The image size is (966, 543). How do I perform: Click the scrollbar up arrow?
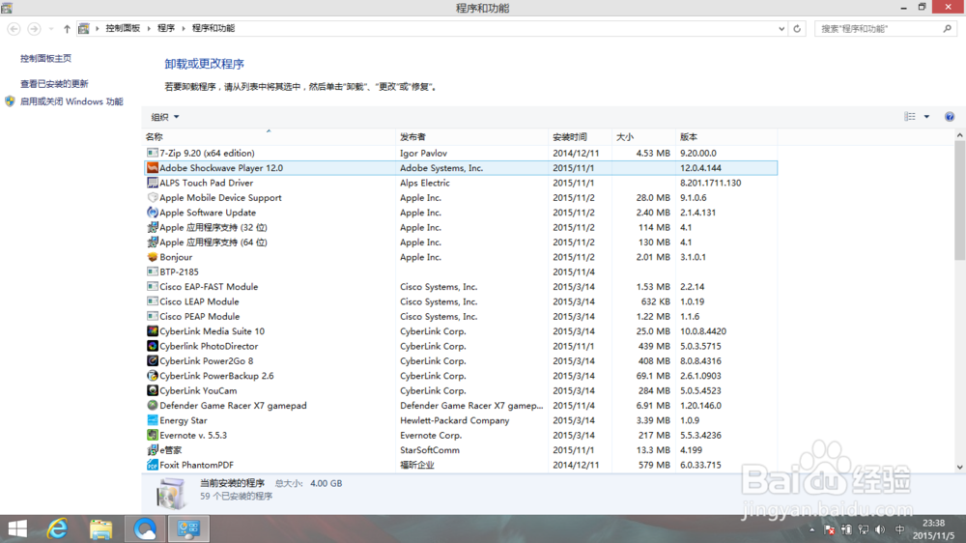[x=959, y=135]
